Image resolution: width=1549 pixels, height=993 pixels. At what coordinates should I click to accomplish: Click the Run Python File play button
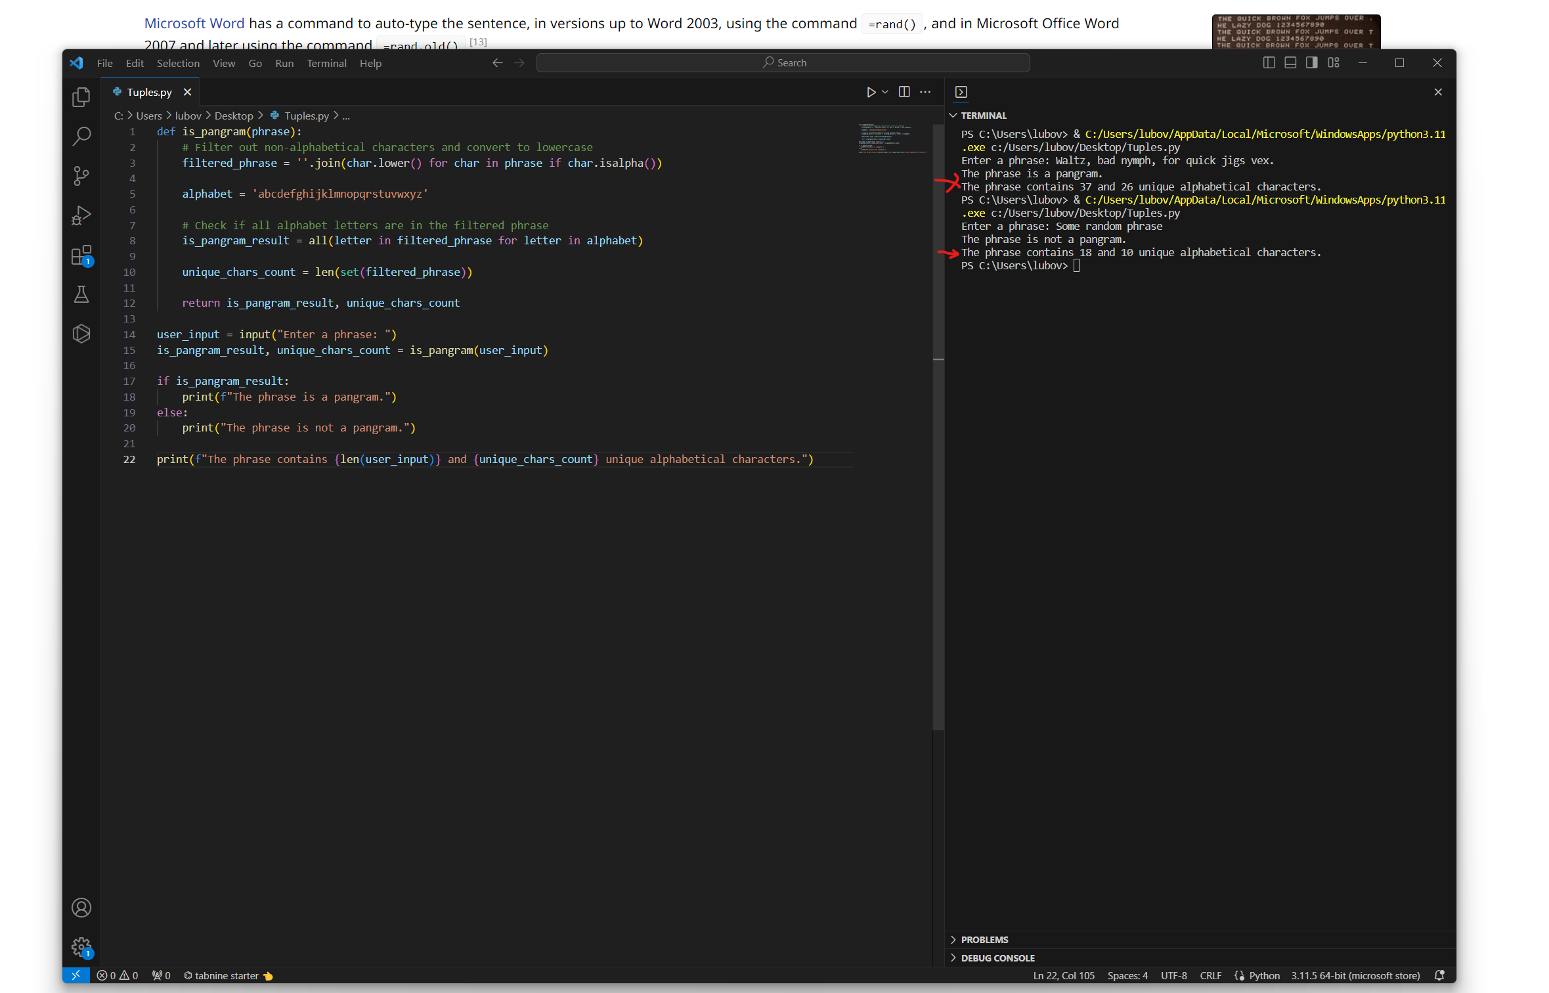tap(871, 92)
